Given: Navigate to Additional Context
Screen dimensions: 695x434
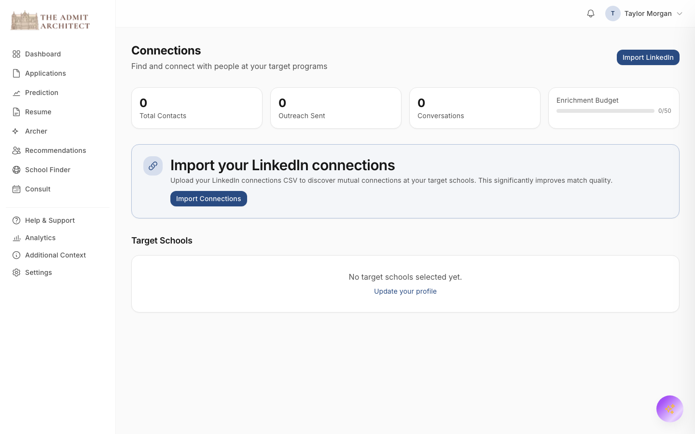Looking at the screenshot, I should (x=56, y=255).
